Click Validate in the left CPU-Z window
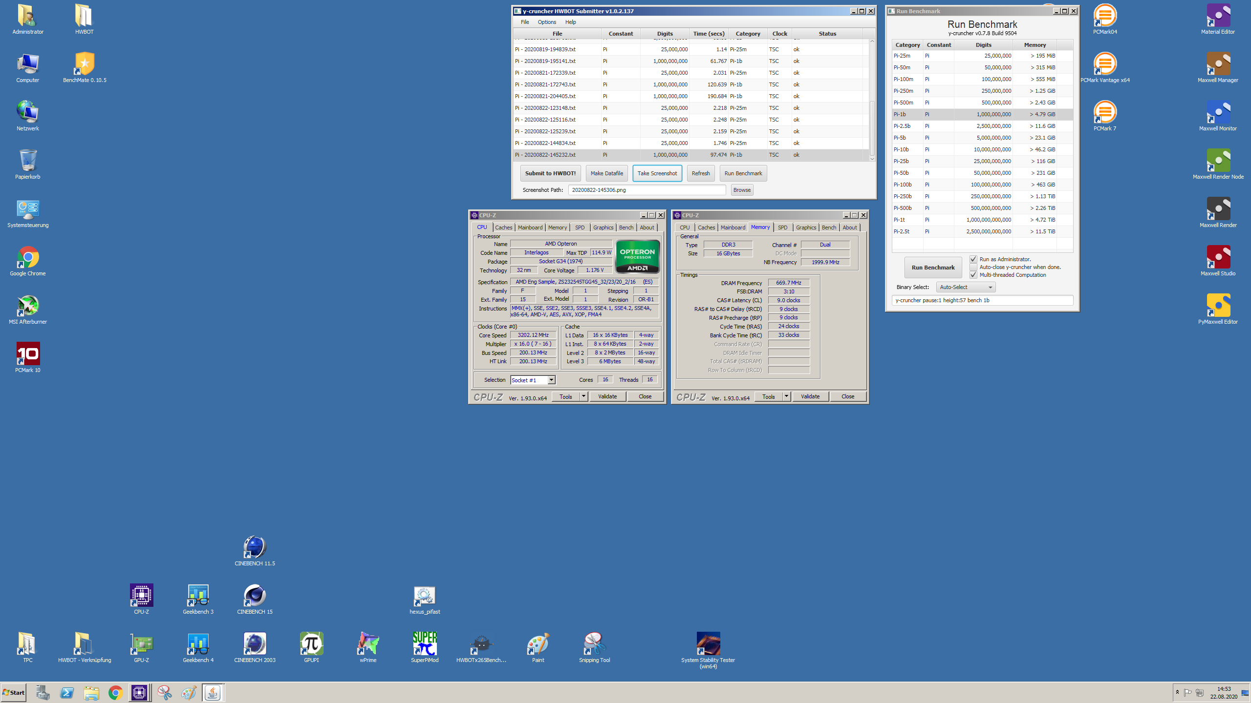This screenshot has width=1251, height=703. click(x=607, y=396)
